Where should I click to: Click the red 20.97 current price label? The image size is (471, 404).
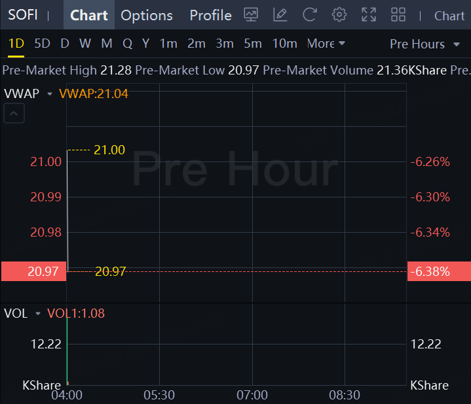pos(33,271)
